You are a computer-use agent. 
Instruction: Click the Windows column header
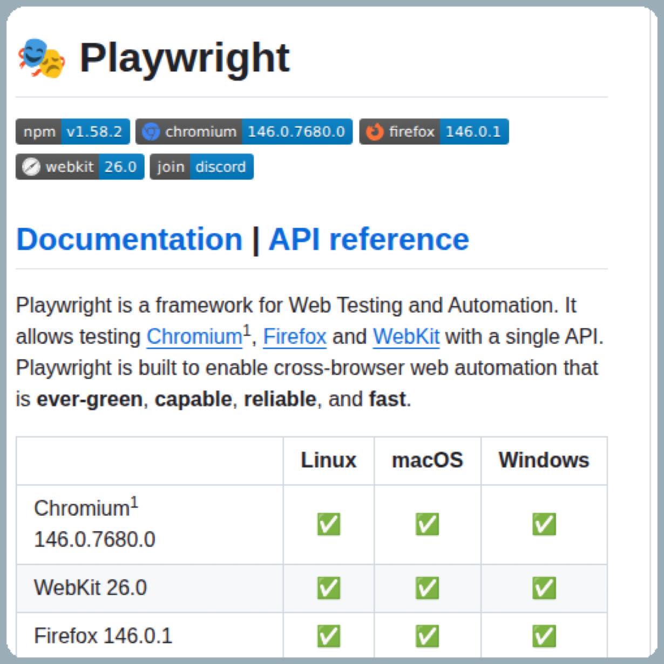[544, 460]
